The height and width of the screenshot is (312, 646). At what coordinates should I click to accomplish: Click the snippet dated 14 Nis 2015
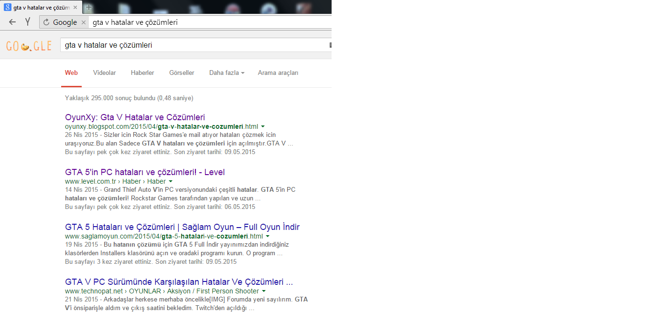(x=180, y=194)
